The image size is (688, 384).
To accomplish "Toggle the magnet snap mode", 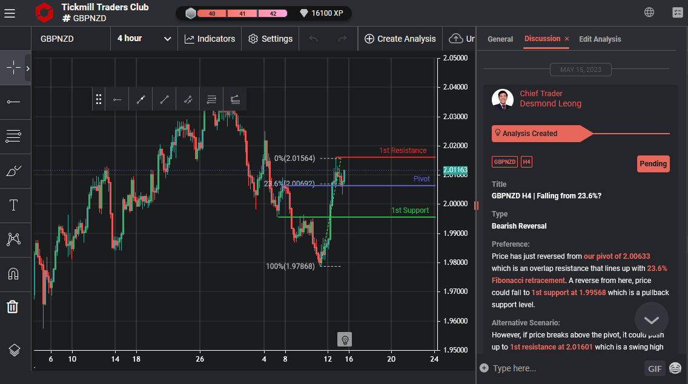I will [x=13, y=273].
